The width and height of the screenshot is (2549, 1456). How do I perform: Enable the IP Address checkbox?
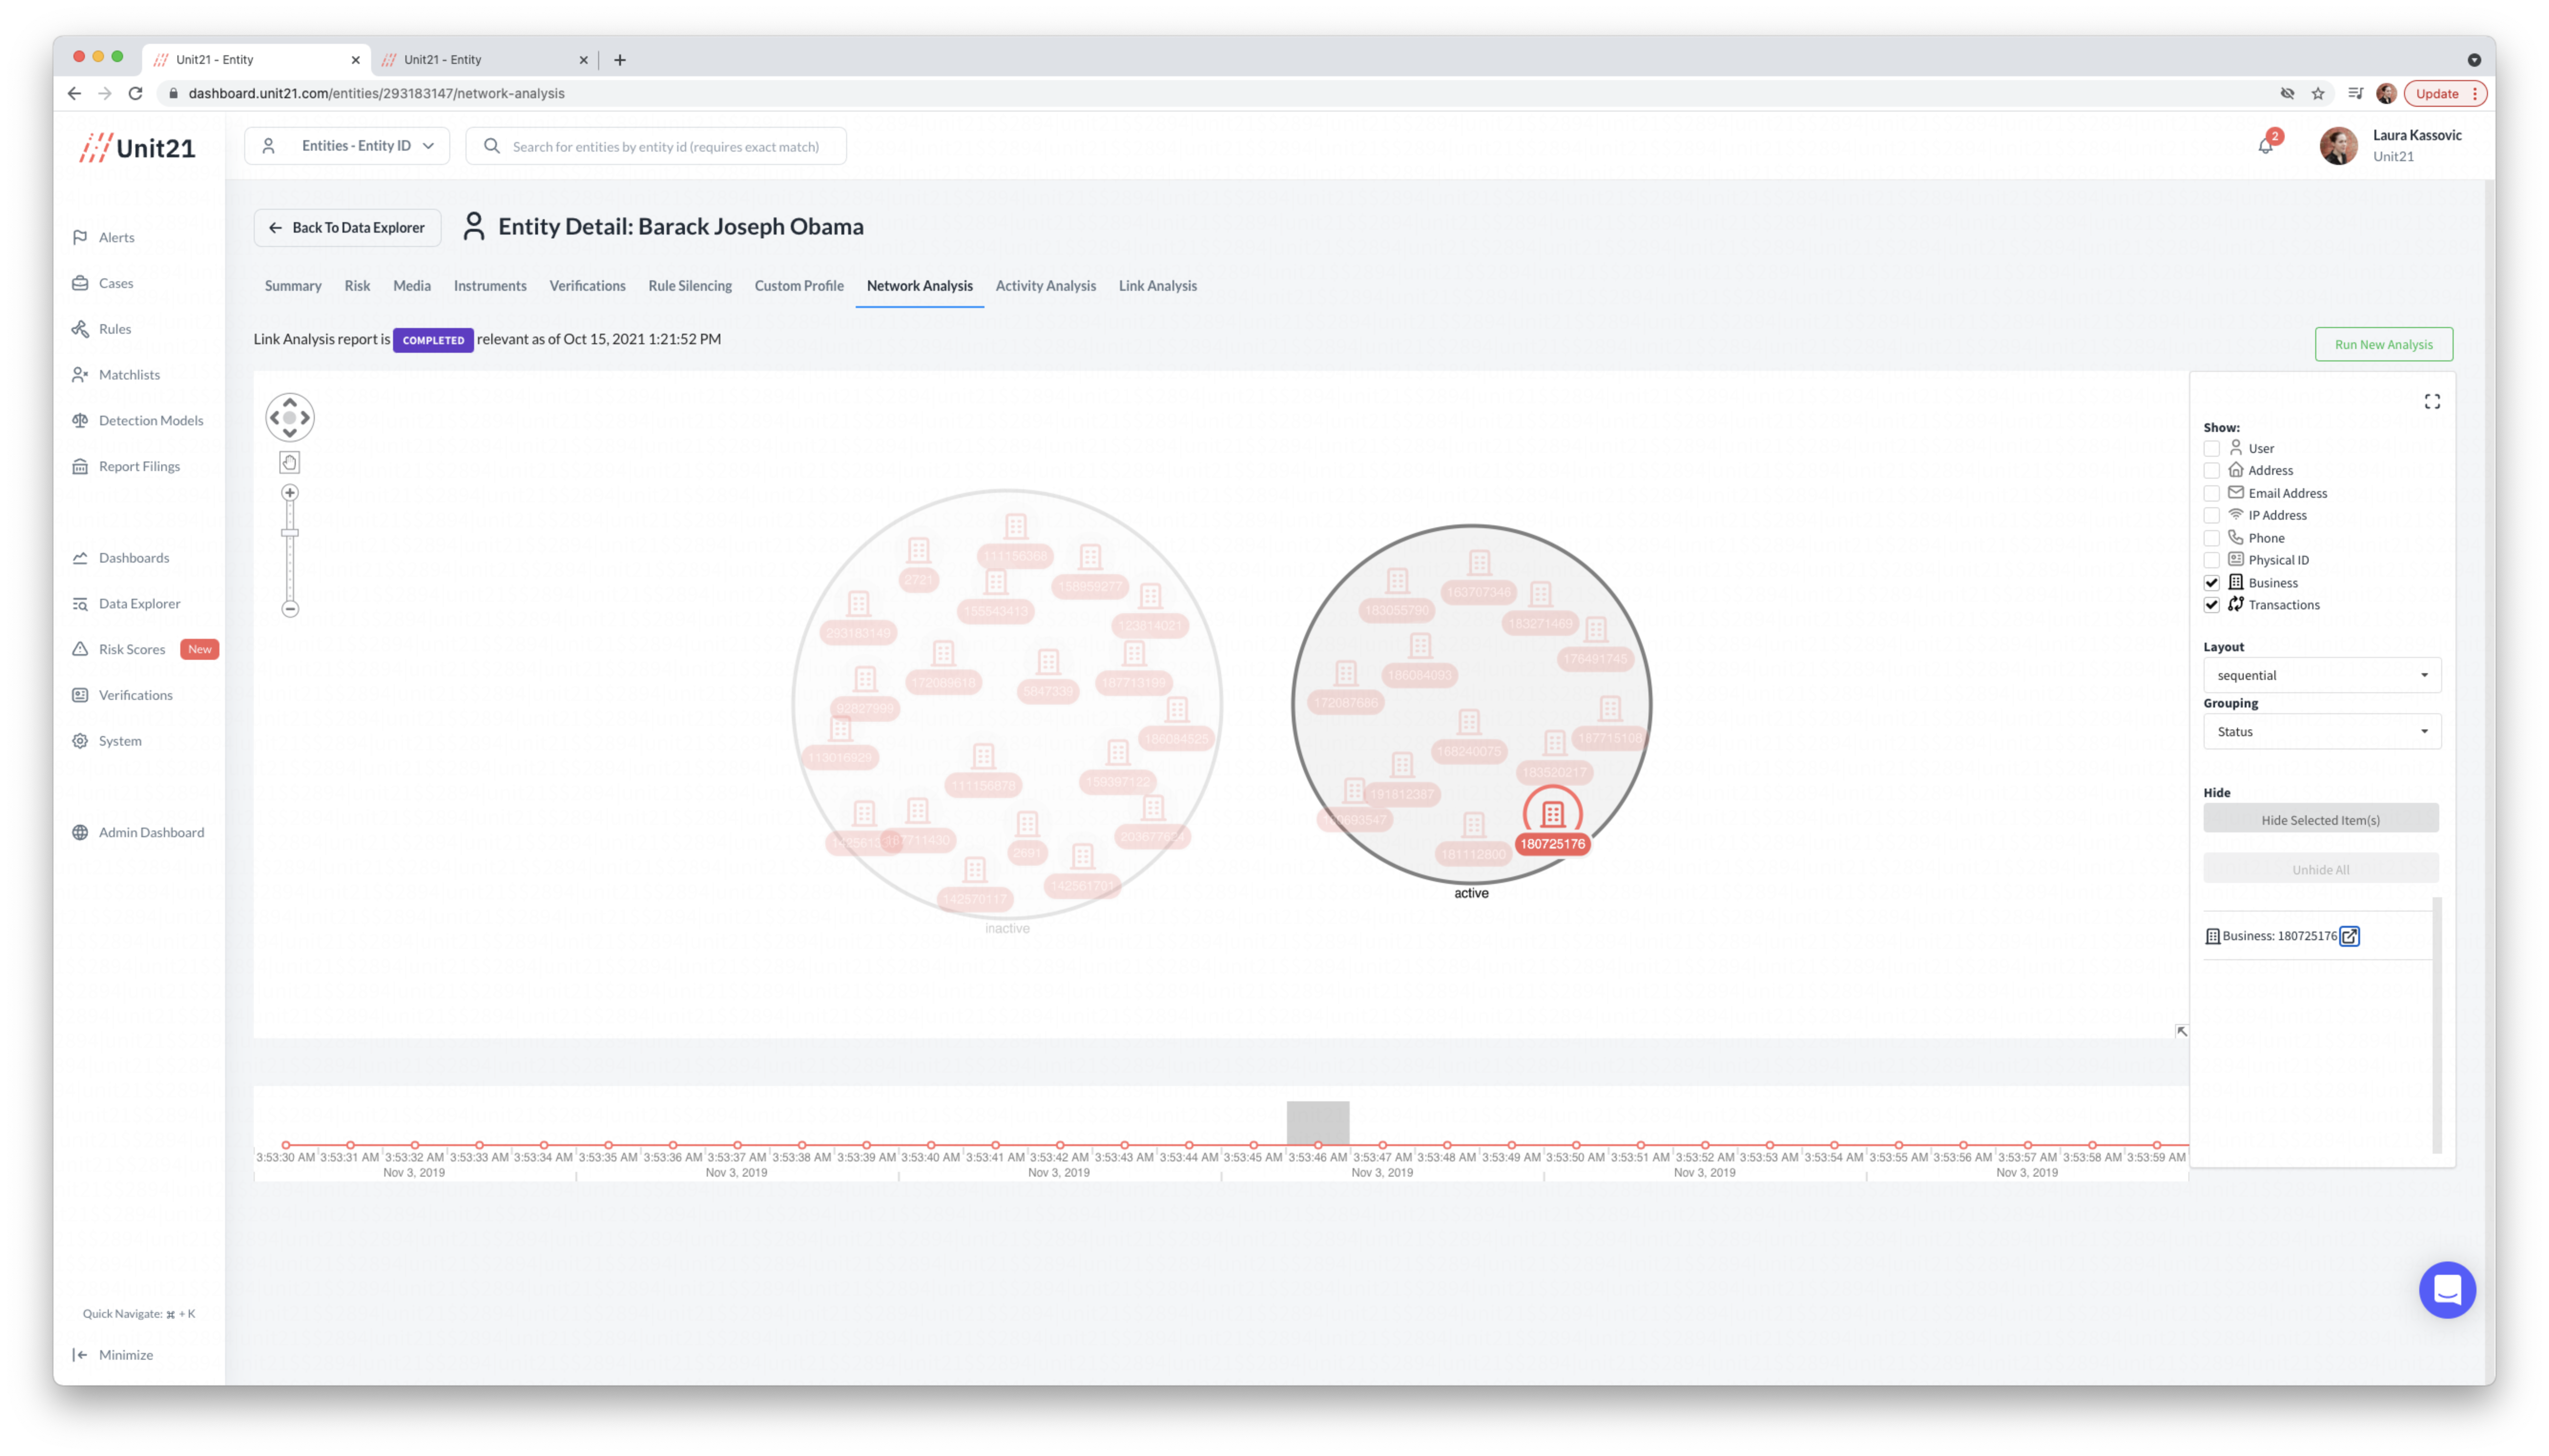coord(2212,515)
